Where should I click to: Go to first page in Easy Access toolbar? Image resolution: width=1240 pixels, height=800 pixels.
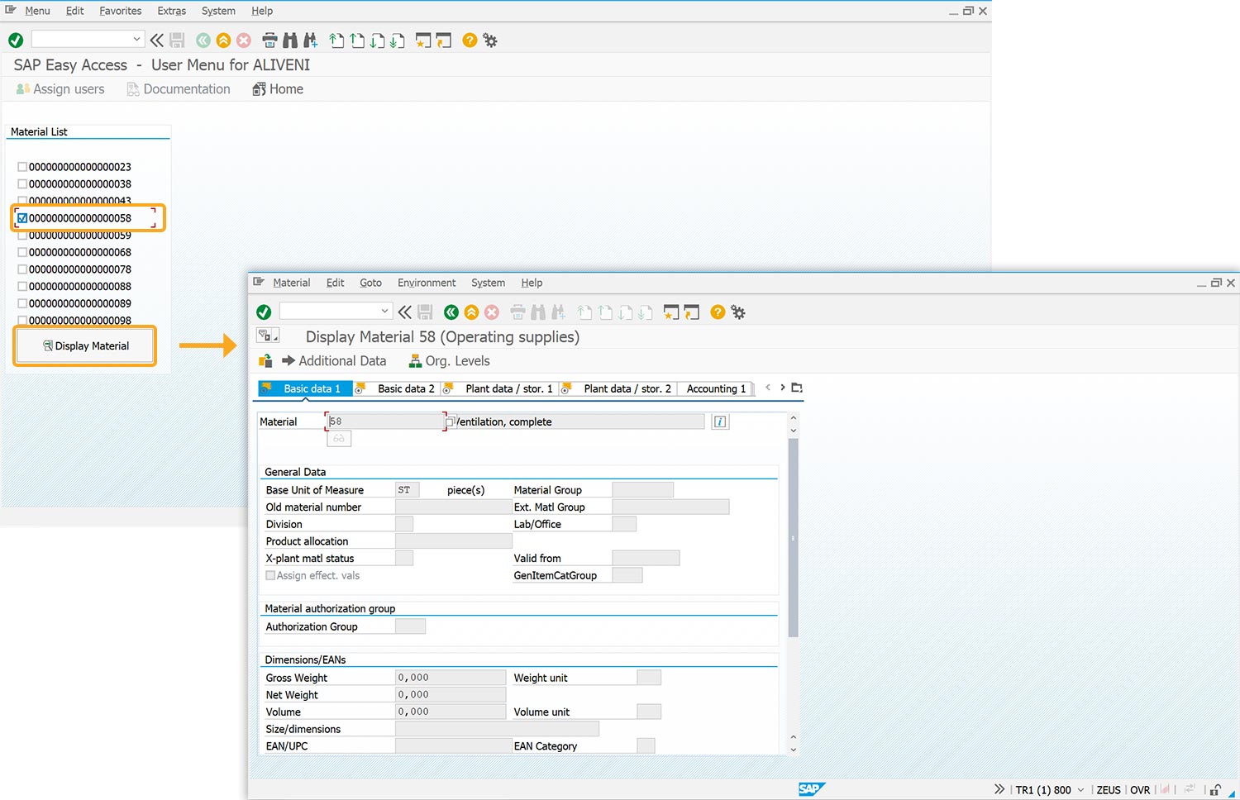[x=336, y=40]
